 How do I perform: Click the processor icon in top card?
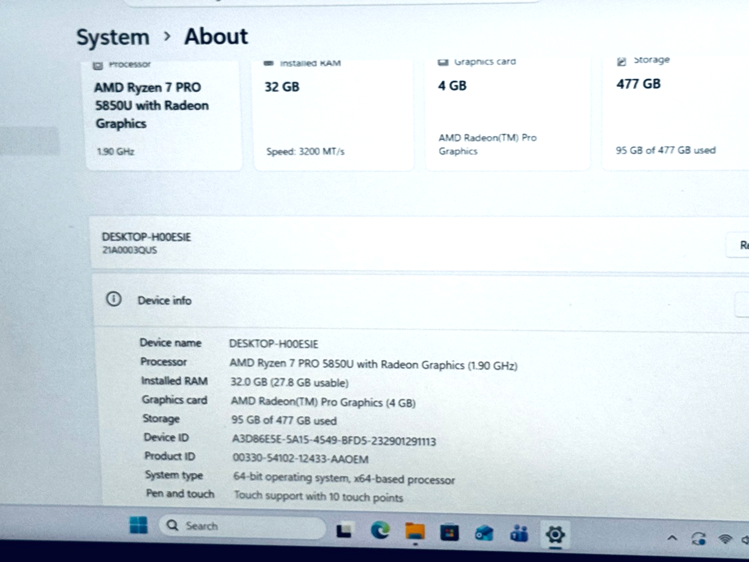coord(98,65)
